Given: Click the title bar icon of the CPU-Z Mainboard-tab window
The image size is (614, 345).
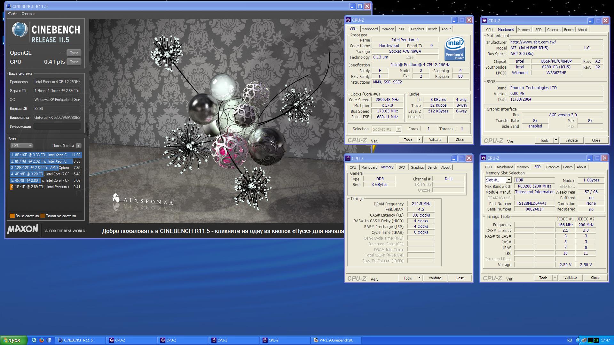Looking at the screenshot, I should (x=484, y=21).
